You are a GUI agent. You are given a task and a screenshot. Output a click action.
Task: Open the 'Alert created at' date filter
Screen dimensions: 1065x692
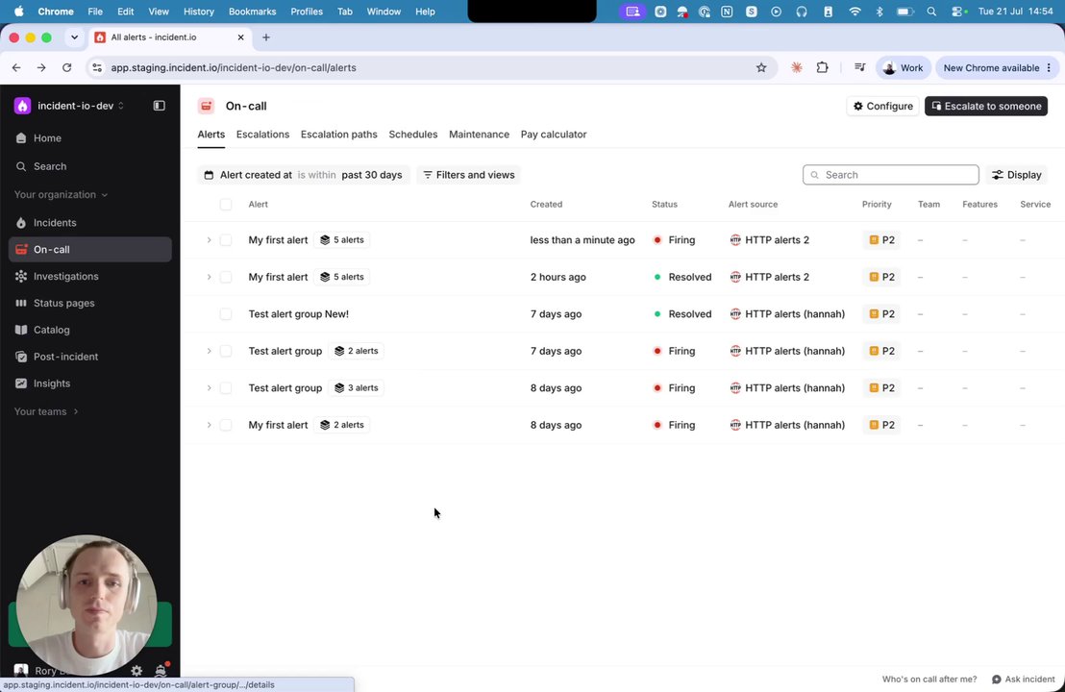click(x=304, y=175)
